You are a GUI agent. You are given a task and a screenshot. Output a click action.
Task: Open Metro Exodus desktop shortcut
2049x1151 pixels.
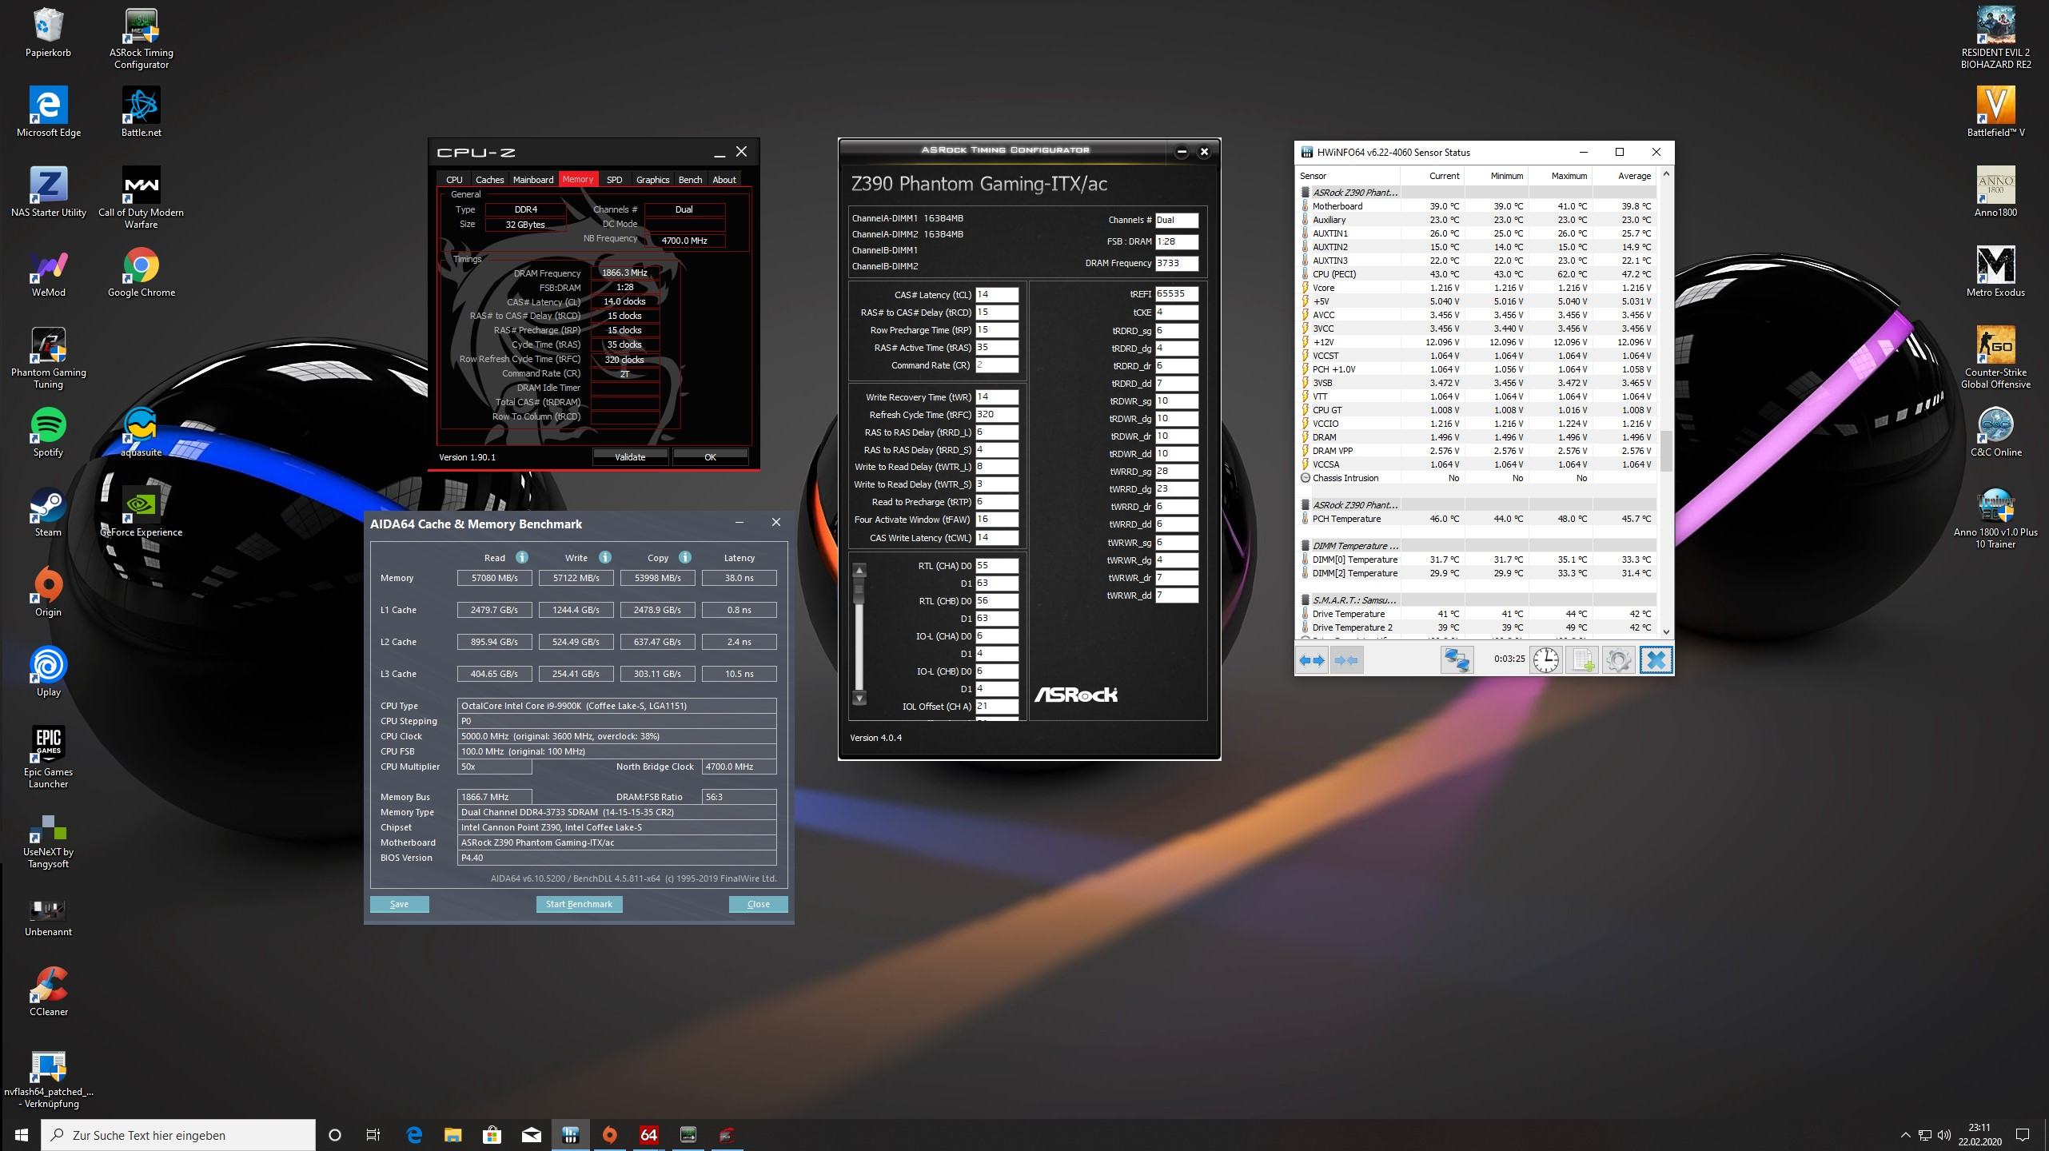(x=1995, y=273)
